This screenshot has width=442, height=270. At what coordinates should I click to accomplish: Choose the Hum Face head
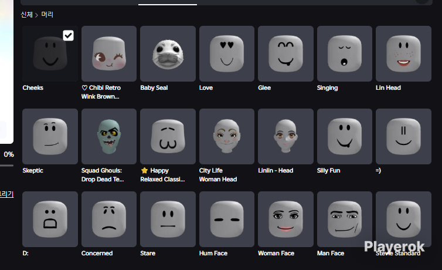point(227,219)
